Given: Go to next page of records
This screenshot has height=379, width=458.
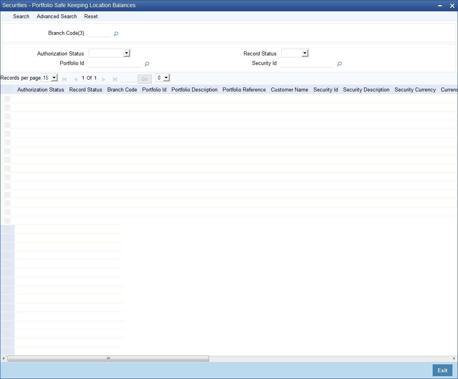Looking at the screenshot, I should (x=104, y=79).
